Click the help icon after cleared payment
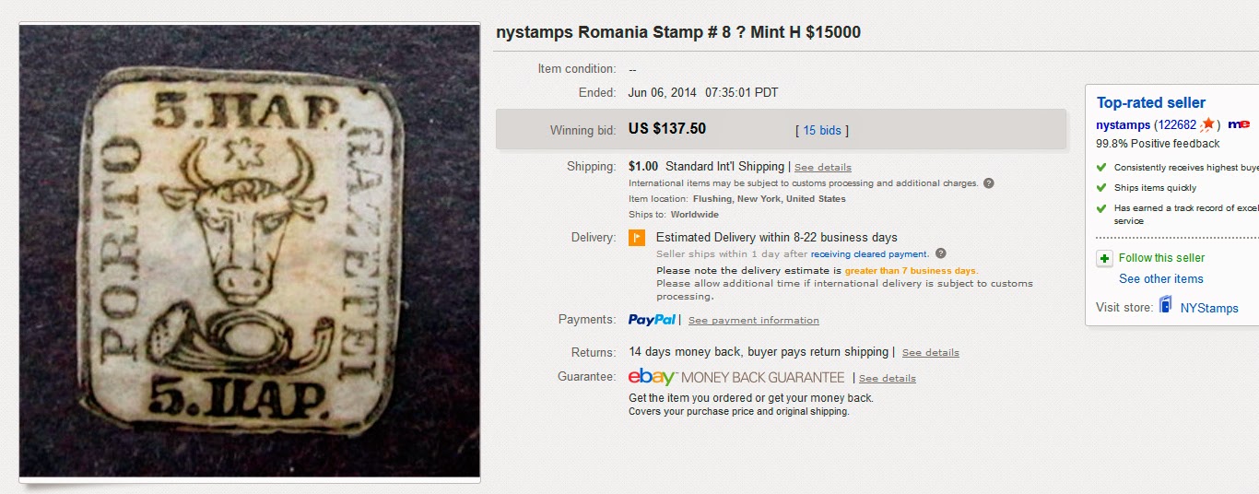 click(x=940, y=253)
